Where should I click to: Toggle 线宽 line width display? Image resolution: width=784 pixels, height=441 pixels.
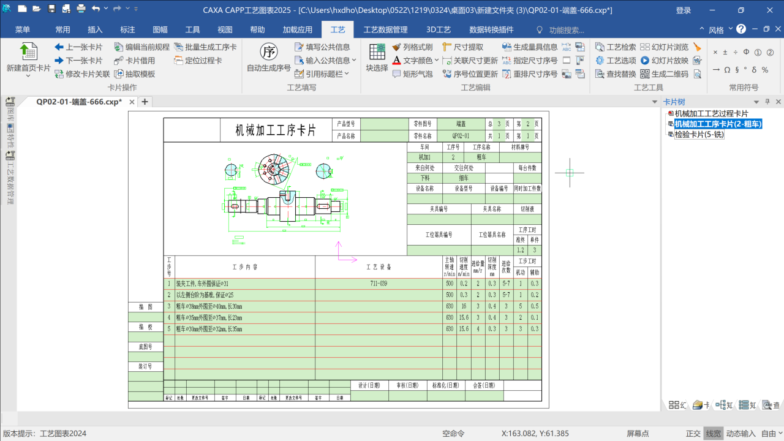tap(713, 434)
